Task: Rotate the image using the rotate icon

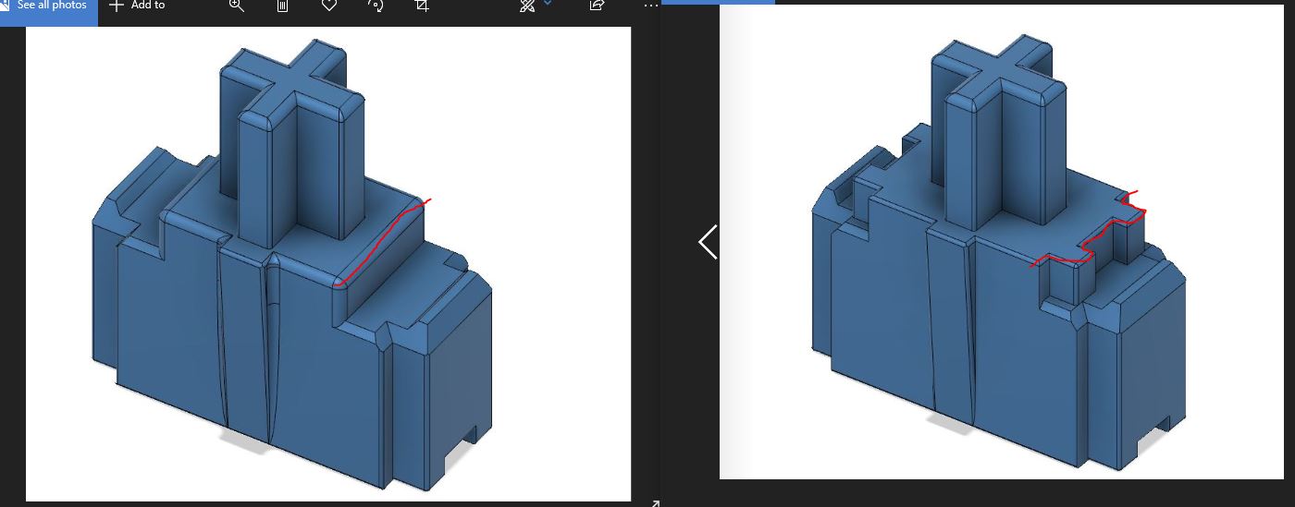Action: pos(375,6)
